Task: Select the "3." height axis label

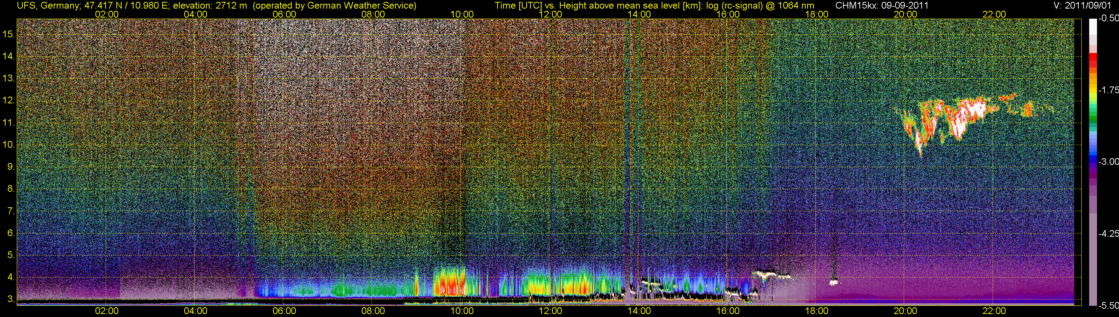Action: click(x=11, y=299)
